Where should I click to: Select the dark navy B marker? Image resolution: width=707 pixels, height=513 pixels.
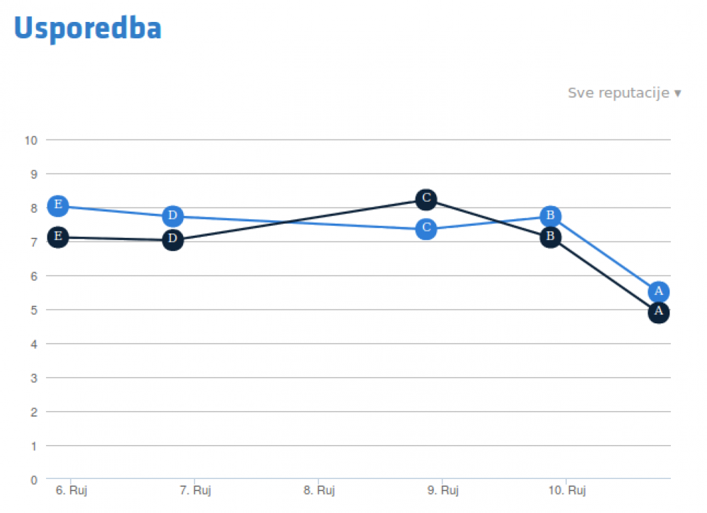[551, 237]
